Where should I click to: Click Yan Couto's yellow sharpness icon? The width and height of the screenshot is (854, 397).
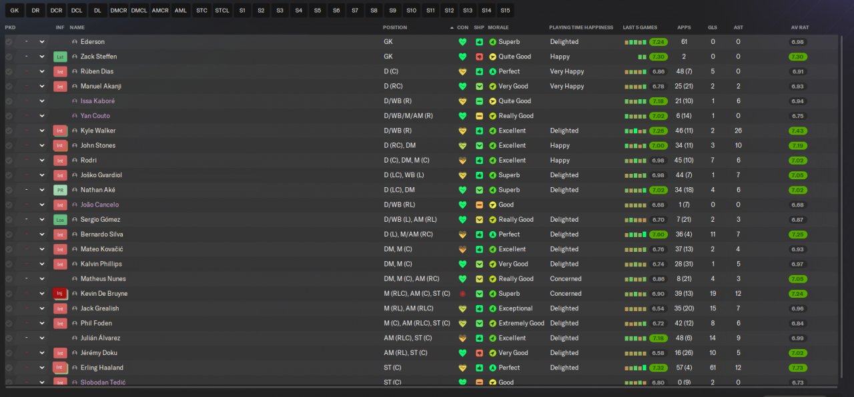coord(479,116)
